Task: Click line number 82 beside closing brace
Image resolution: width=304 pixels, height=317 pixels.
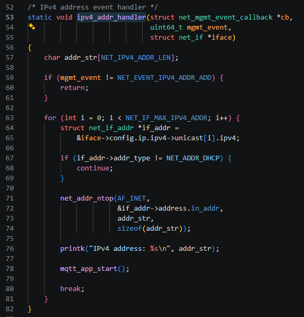Action: (10, 309)
